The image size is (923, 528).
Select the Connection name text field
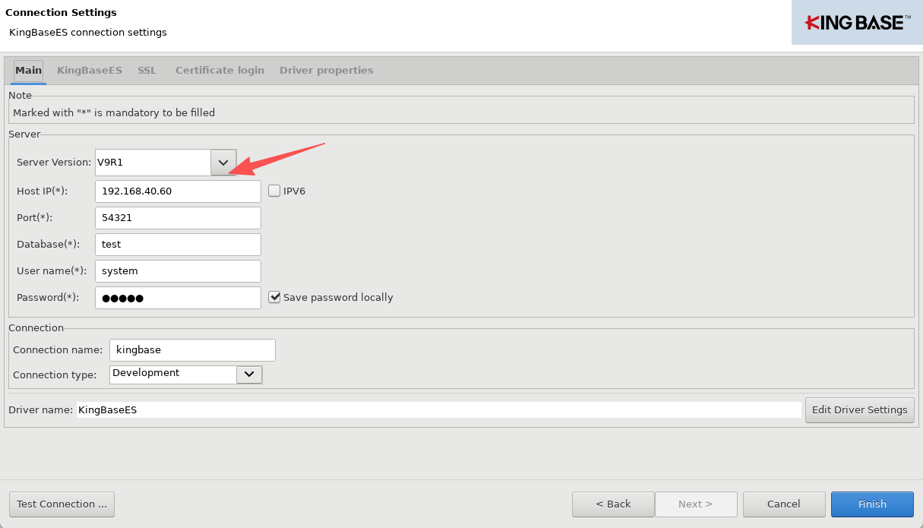(x=192, y=350)
